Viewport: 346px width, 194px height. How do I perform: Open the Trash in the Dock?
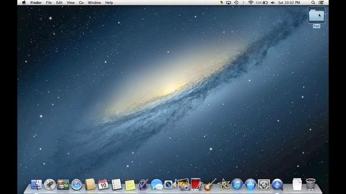click(310, 184)
